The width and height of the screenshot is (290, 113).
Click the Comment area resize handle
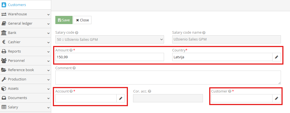[x=280, y=83]
